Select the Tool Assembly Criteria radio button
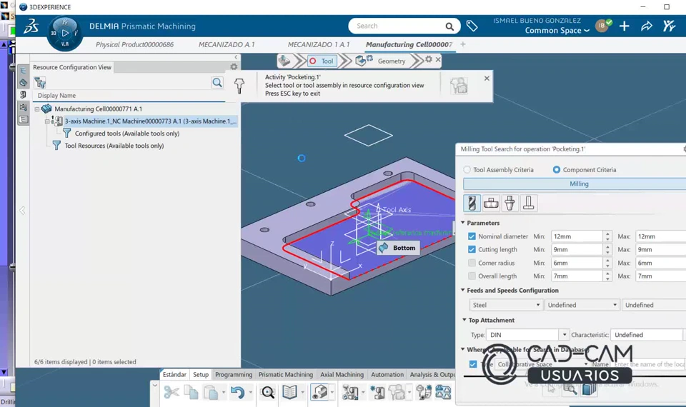The image size is (686, 407). coord(467,170)
